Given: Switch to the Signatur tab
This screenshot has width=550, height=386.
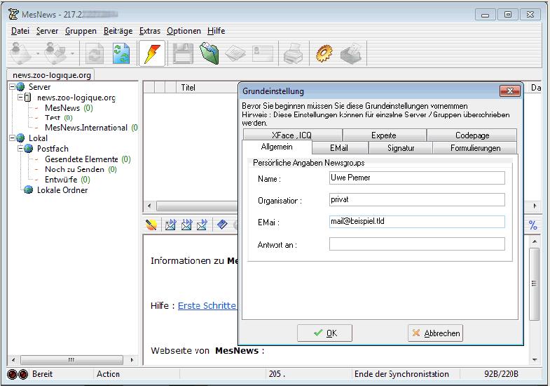Looking at the screenshot, I should coord(401,148).
